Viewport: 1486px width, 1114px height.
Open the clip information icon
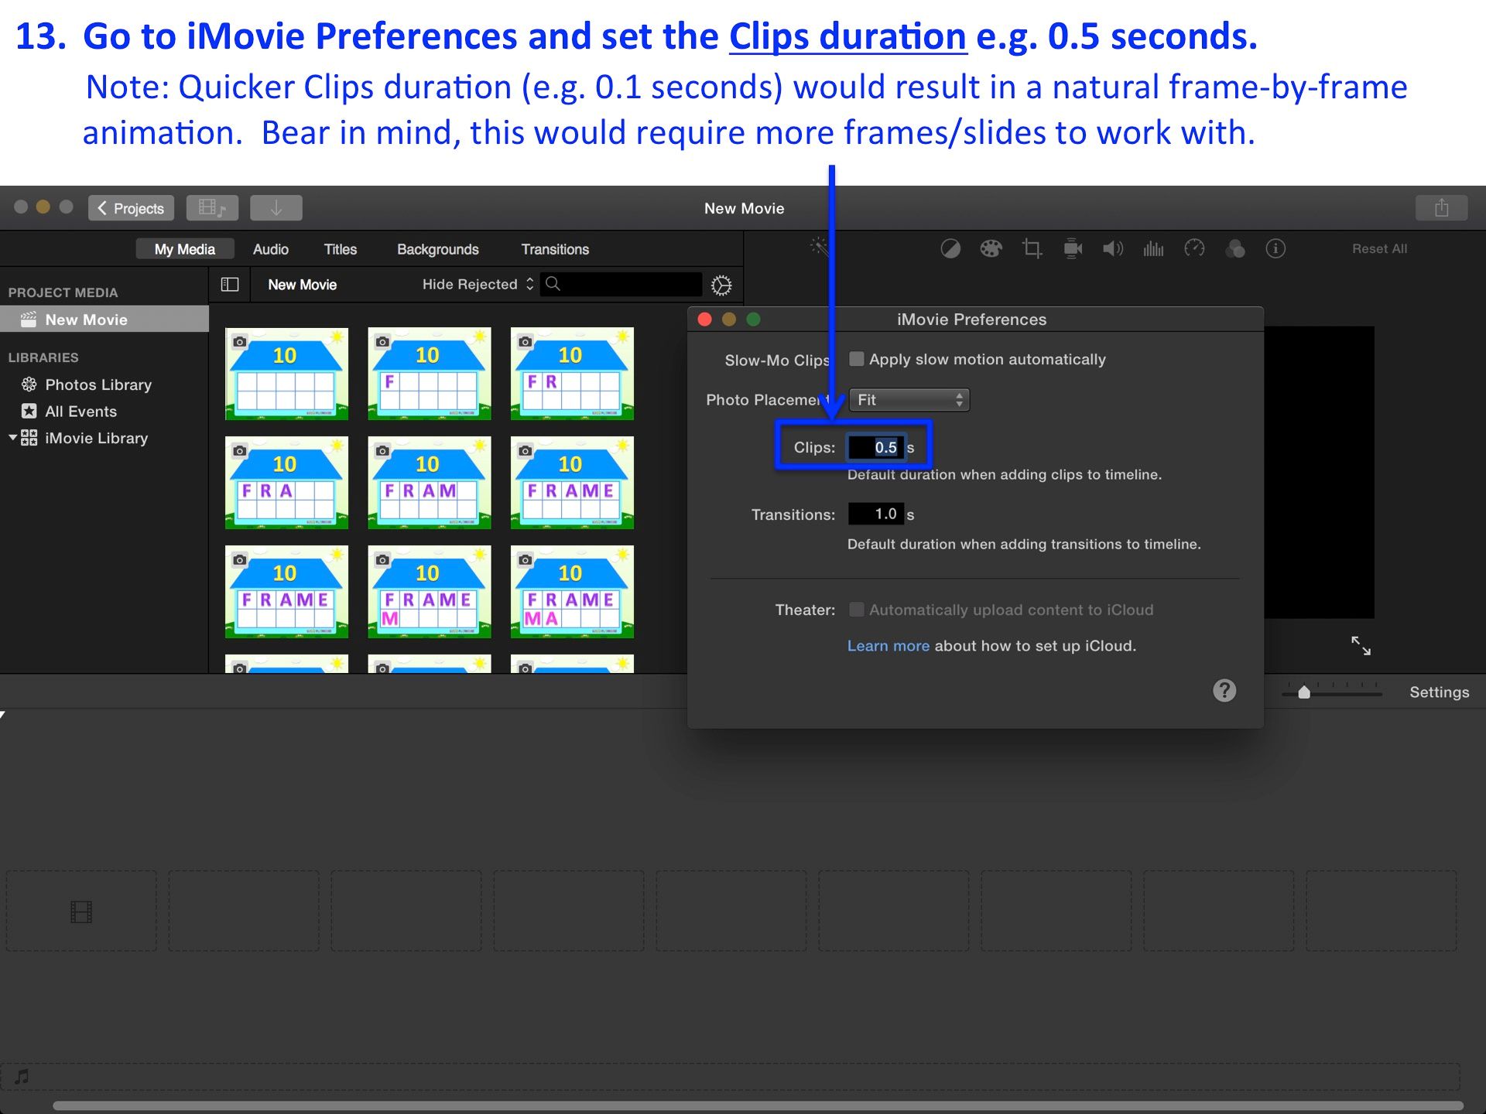pos(1275,248)
